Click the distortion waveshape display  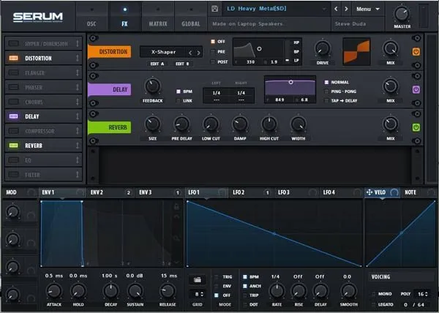[356, 52]
